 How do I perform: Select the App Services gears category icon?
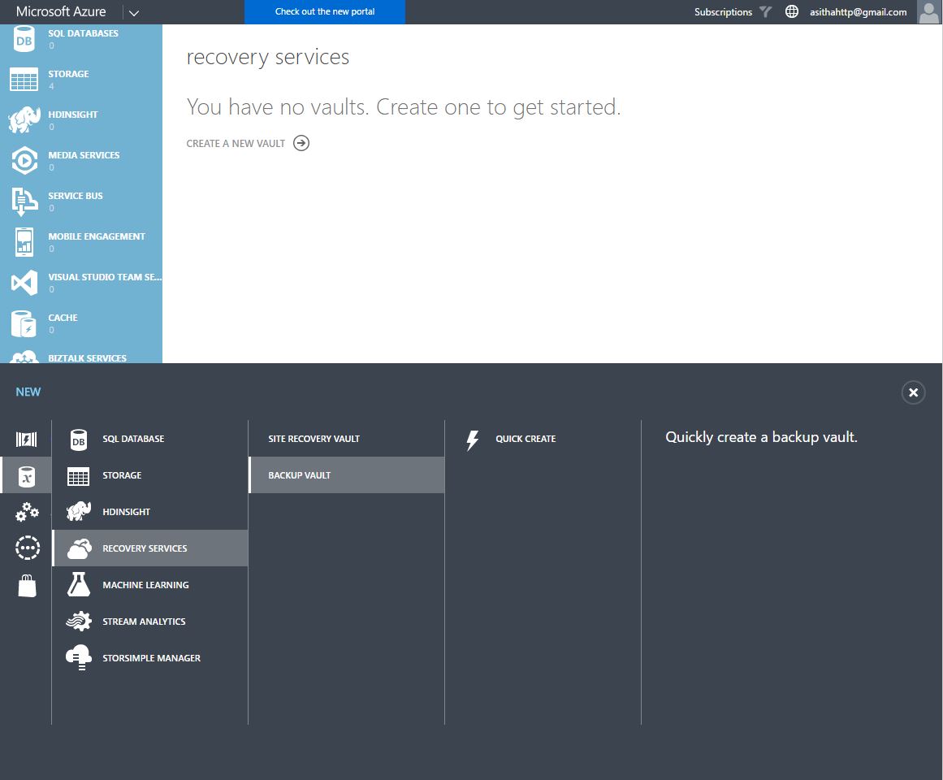27,512
